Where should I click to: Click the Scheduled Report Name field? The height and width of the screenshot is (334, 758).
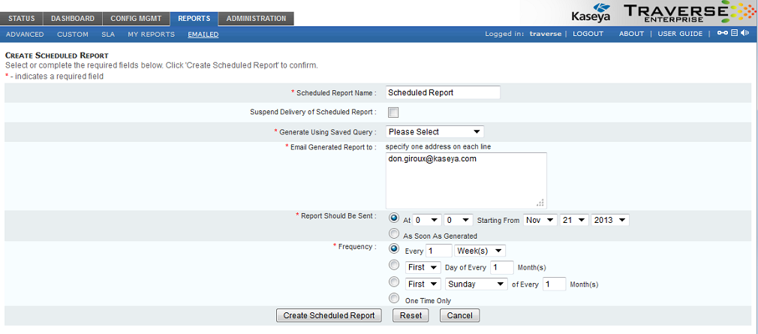click(x=442, y=93)
